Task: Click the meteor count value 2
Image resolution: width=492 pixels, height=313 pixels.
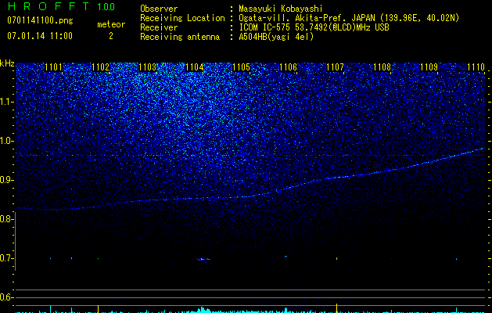Action: click(x=111, y=36)
